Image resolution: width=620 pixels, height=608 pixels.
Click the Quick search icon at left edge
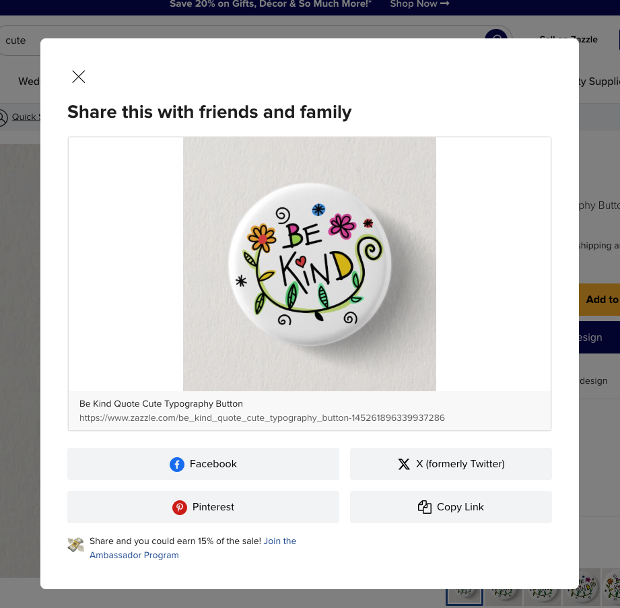click(3, 117)
